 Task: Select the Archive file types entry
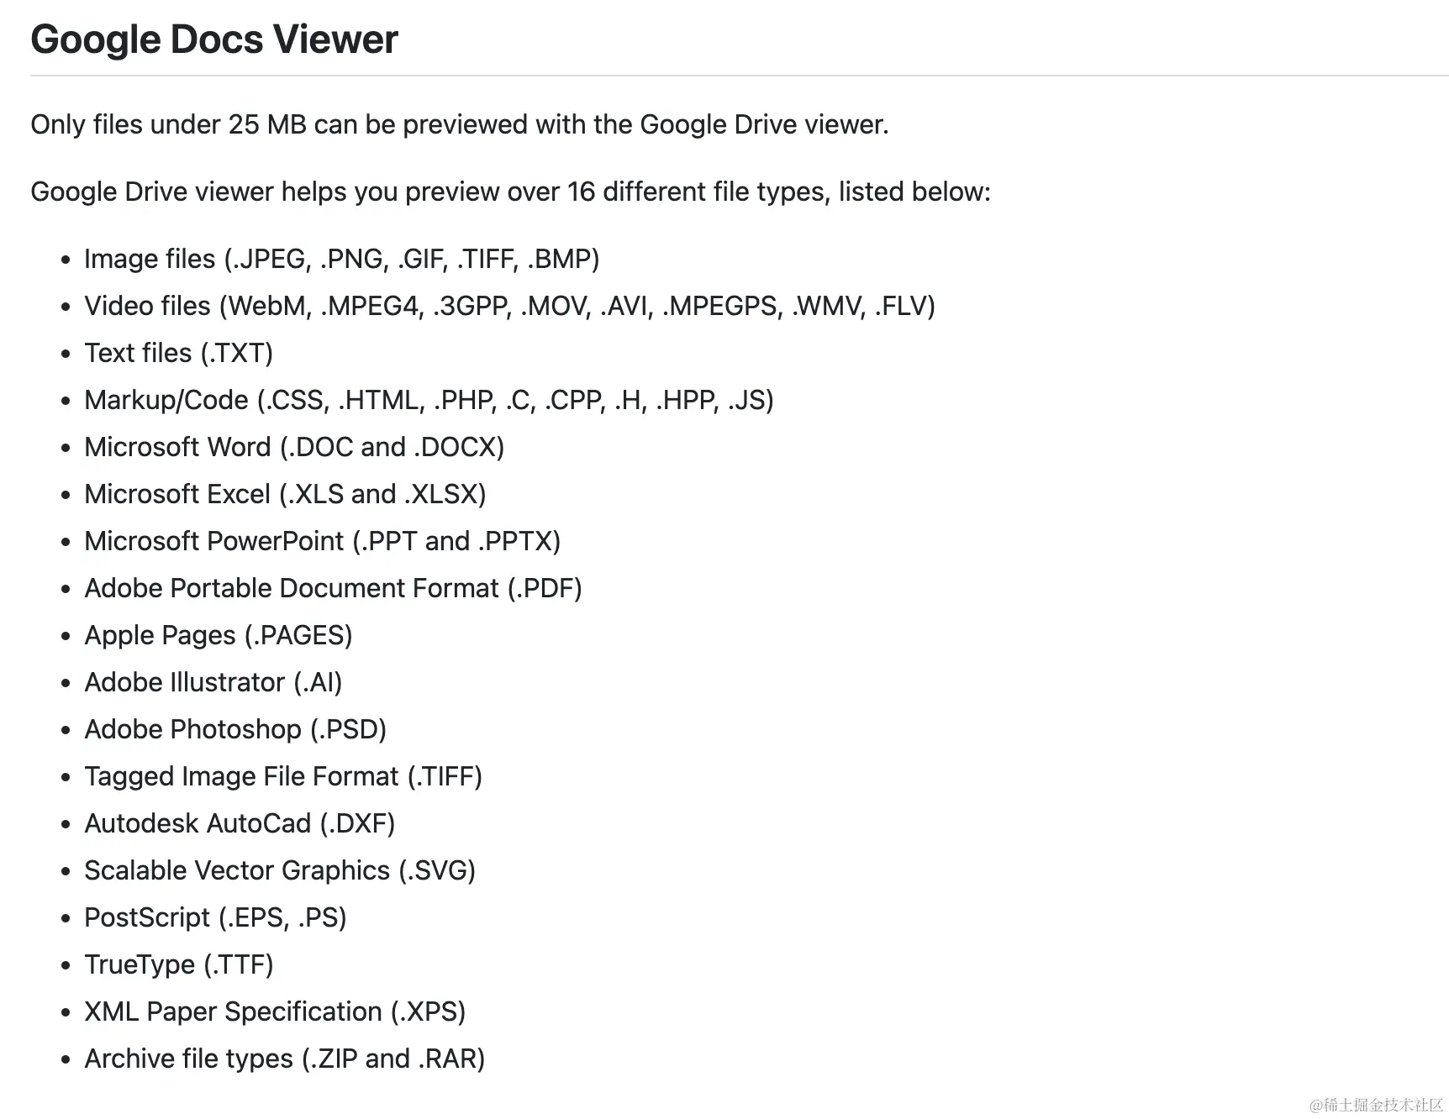(285, 1059)
